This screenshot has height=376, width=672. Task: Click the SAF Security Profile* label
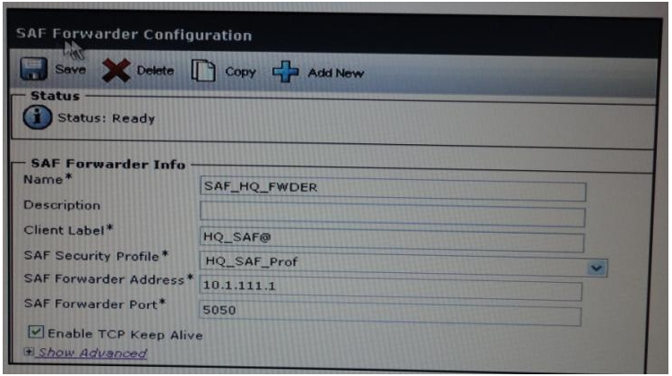tap(97, 256)
